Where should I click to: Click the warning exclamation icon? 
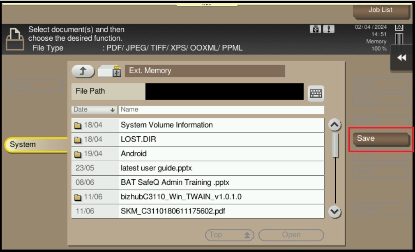tap(329, 29)
